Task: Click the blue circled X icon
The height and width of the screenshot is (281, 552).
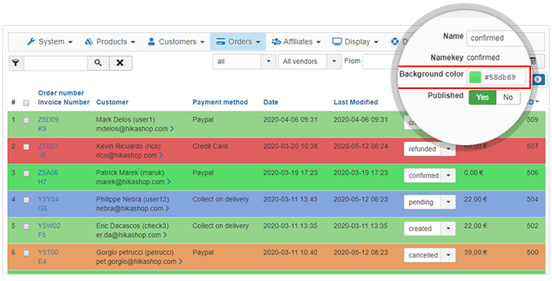Action: [x=537, y=80]
